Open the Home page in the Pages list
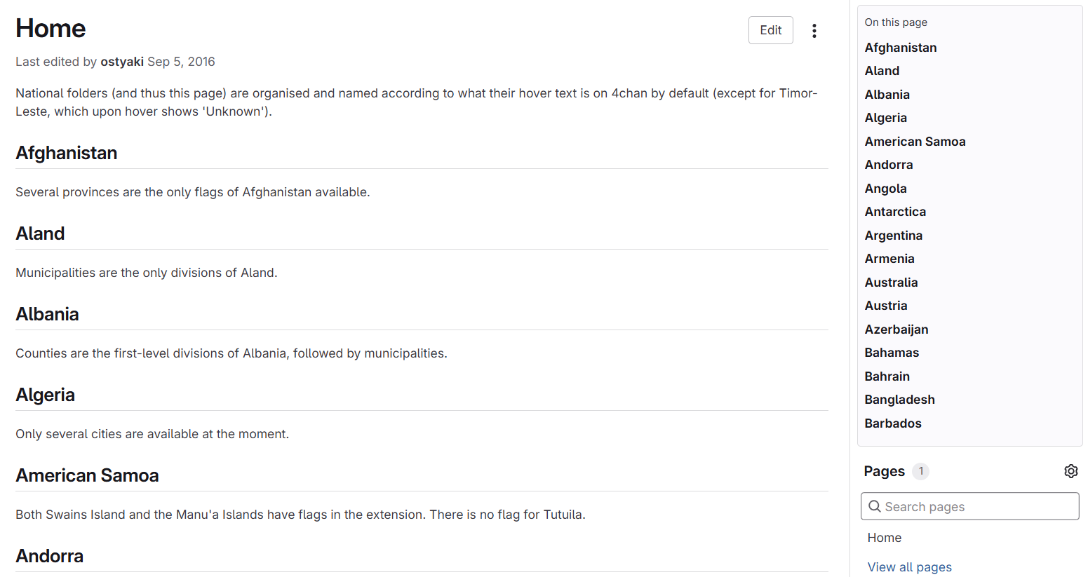This screenshot has height=577, width=1088. [x=884, y=538]
